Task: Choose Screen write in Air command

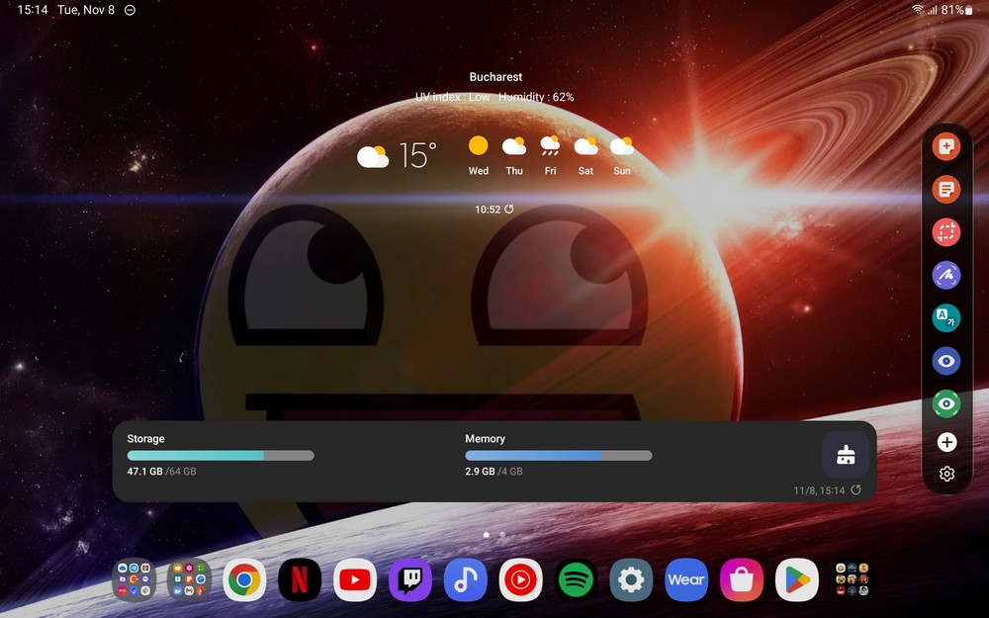Action: click(946, 275)
